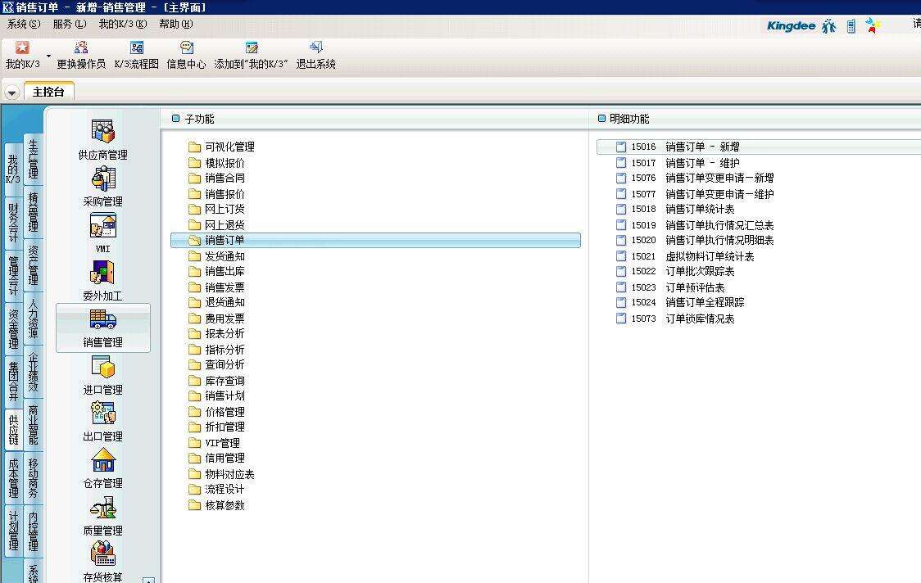Open 15024 销售订单全程跟踪 report

tap(705, 303)
